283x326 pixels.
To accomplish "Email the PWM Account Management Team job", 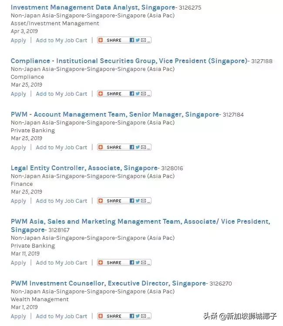I will click(x=143, y=147).
